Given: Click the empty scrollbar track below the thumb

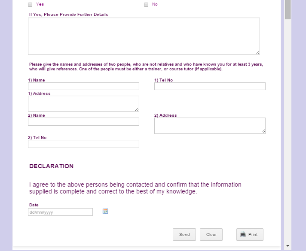Looking at the screenshot, I should click(x=288, y=129).
